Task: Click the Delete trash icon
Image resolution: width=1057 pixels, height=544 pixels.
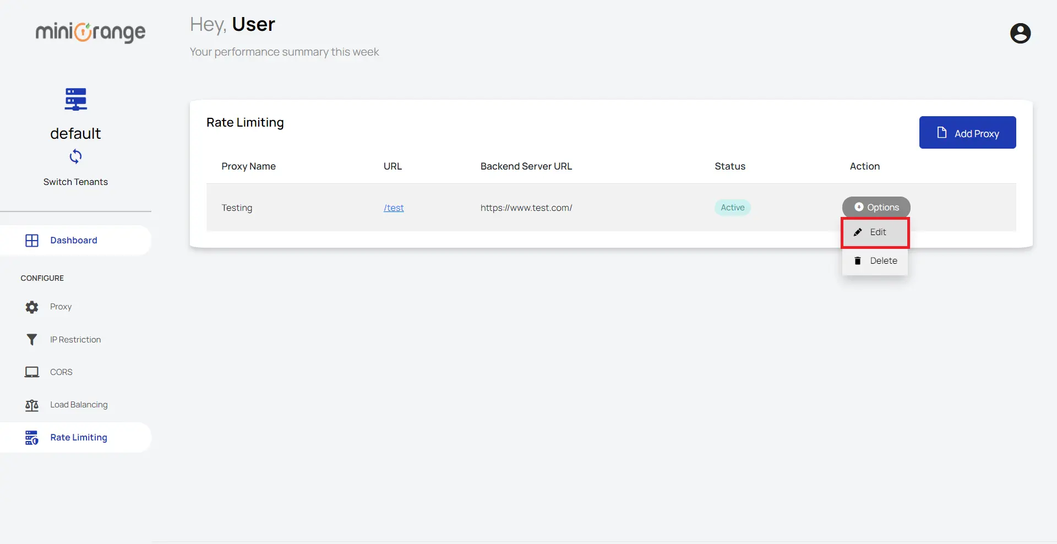Action: 858,260
